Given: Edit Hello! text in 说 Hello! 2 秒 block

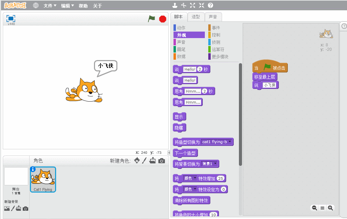Looking at the screenshot, I should (x=190, y=69).
